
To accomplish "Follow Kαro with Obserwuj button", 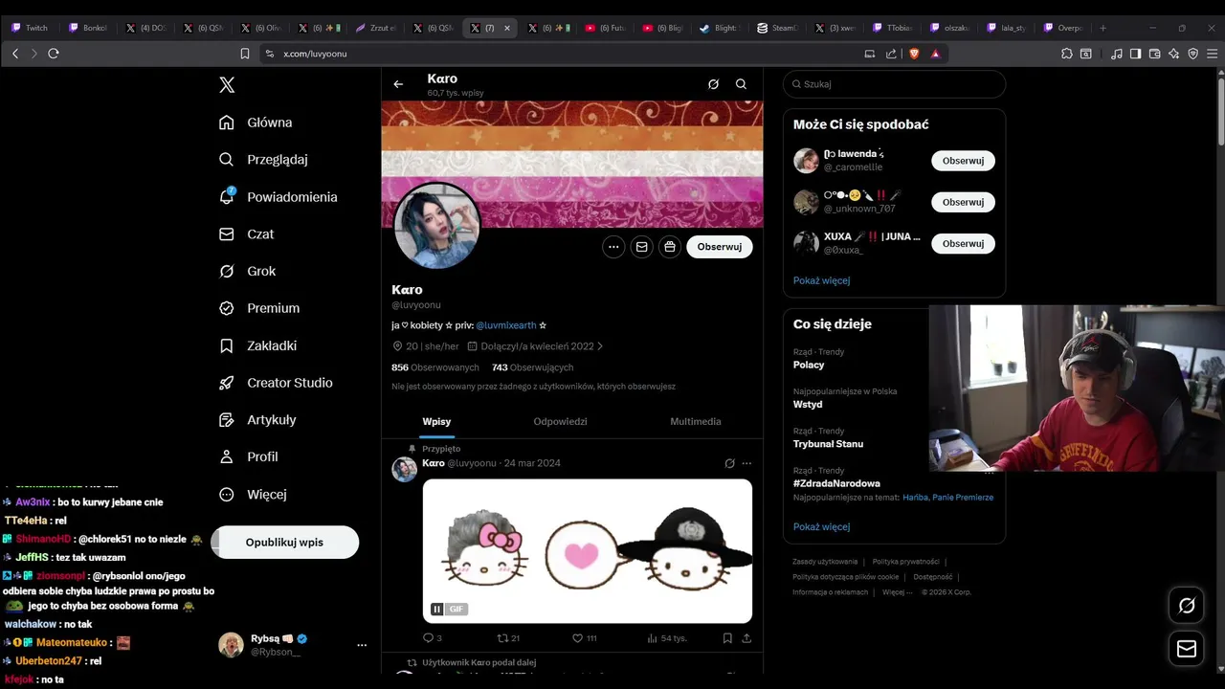I will click(x=720, y=247).
